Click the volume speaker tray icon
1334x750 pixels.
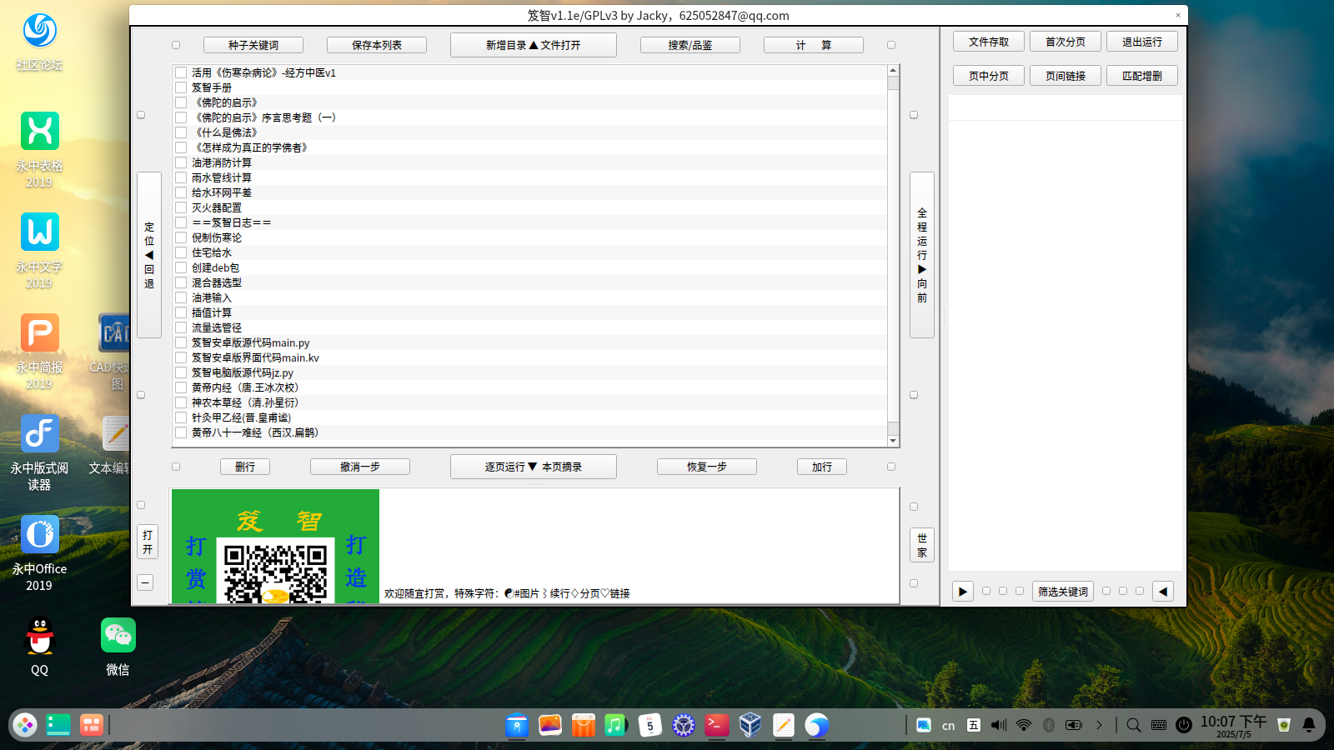(x=999, y=725)
